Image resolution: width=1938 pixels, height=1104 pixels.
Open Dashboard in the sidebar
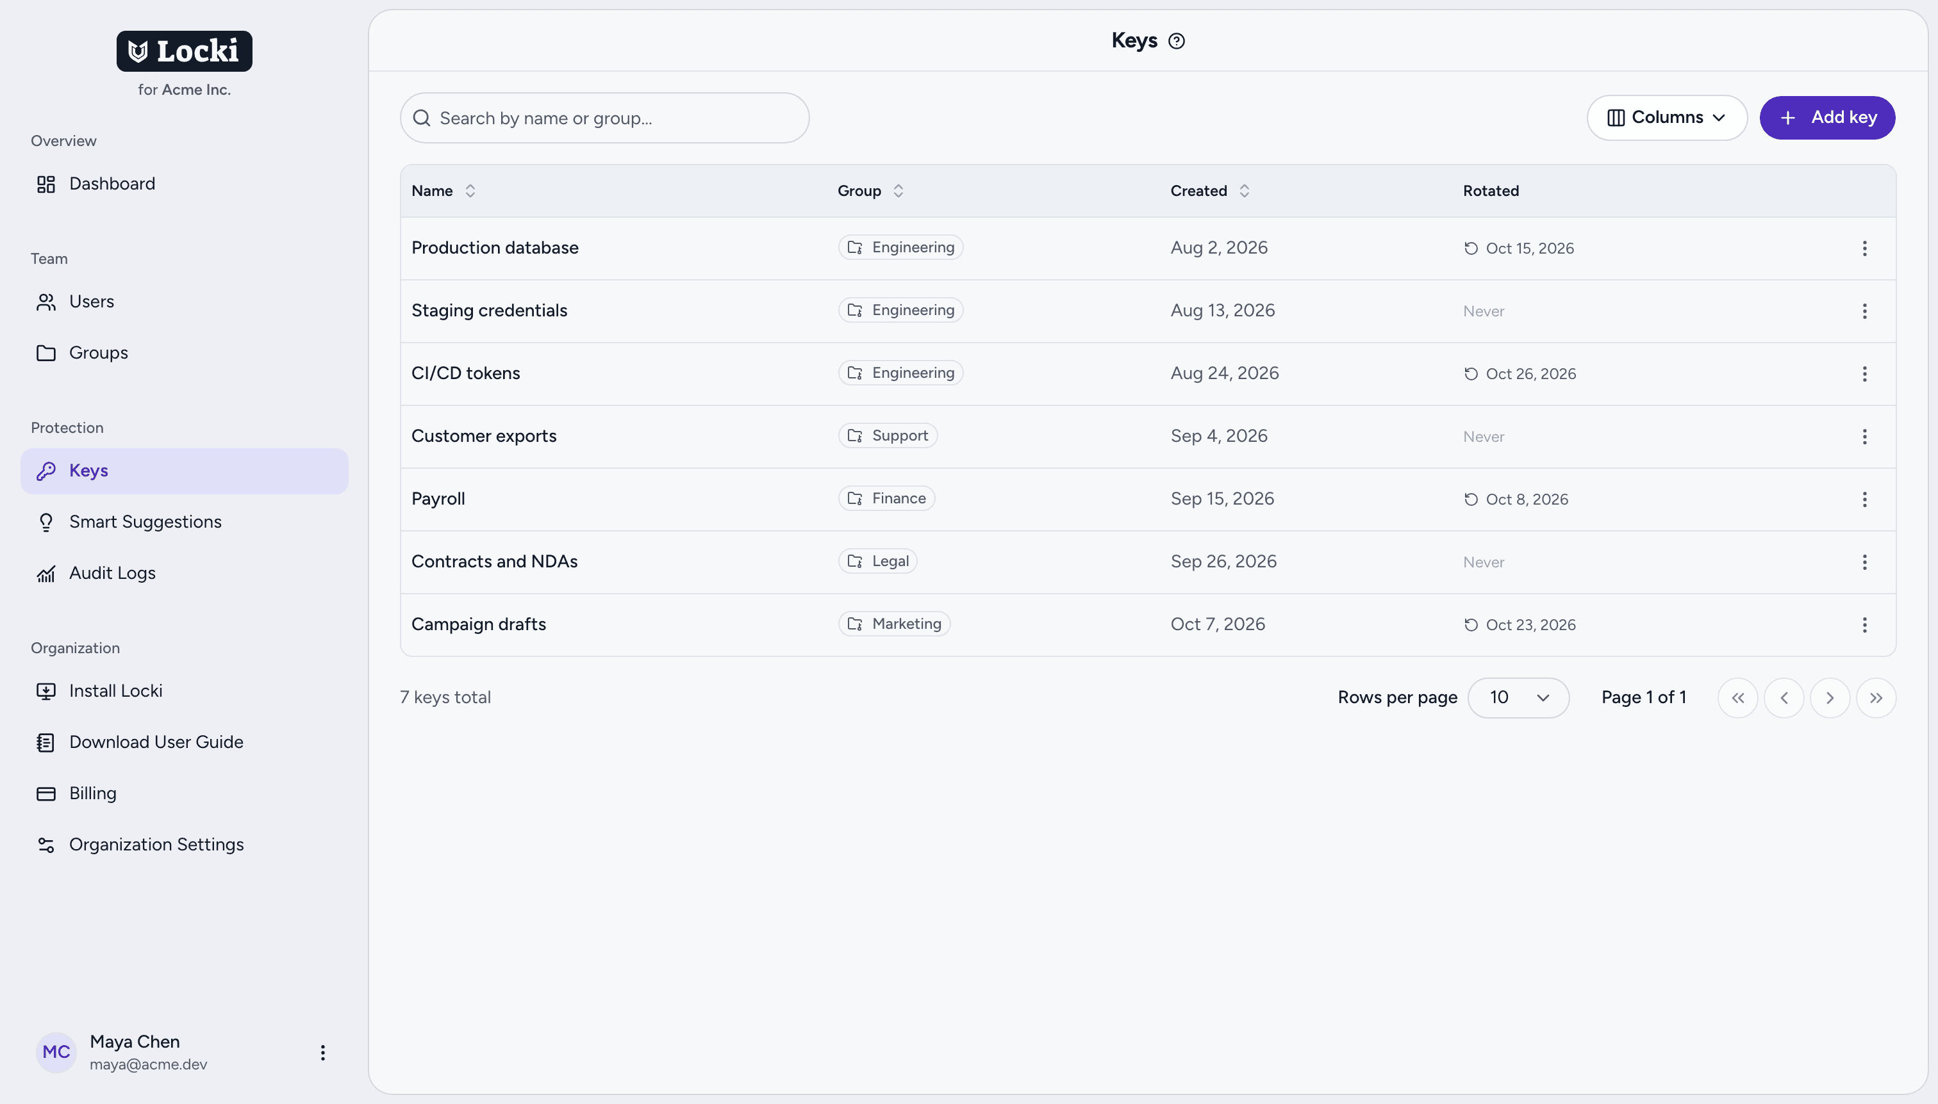[185, 184]
